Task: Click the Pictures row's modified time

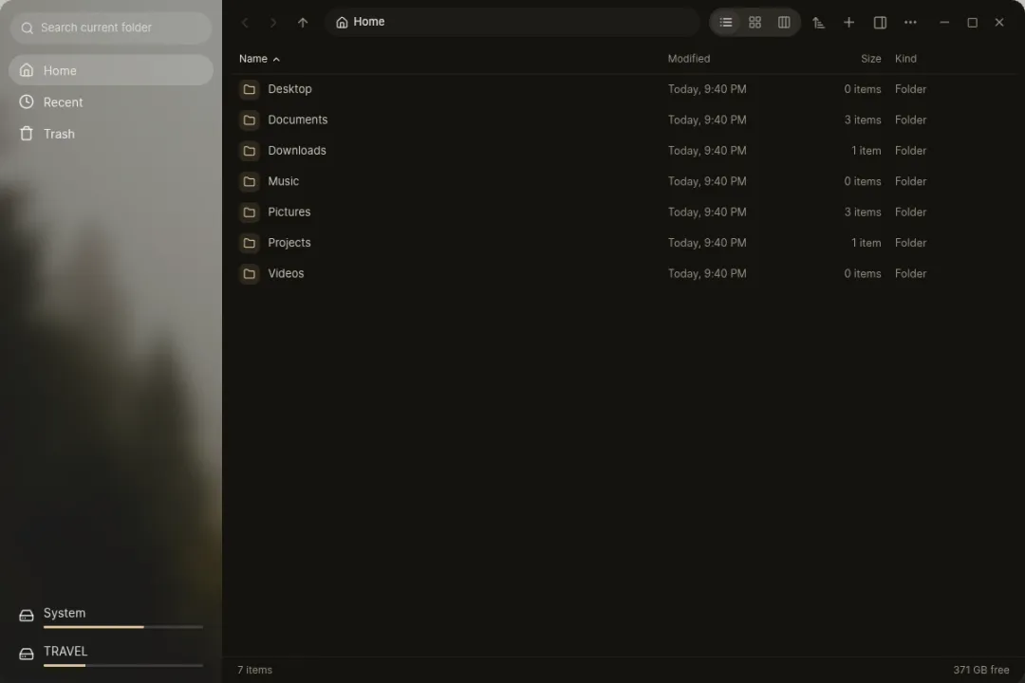Action: (x=707, y=212)
